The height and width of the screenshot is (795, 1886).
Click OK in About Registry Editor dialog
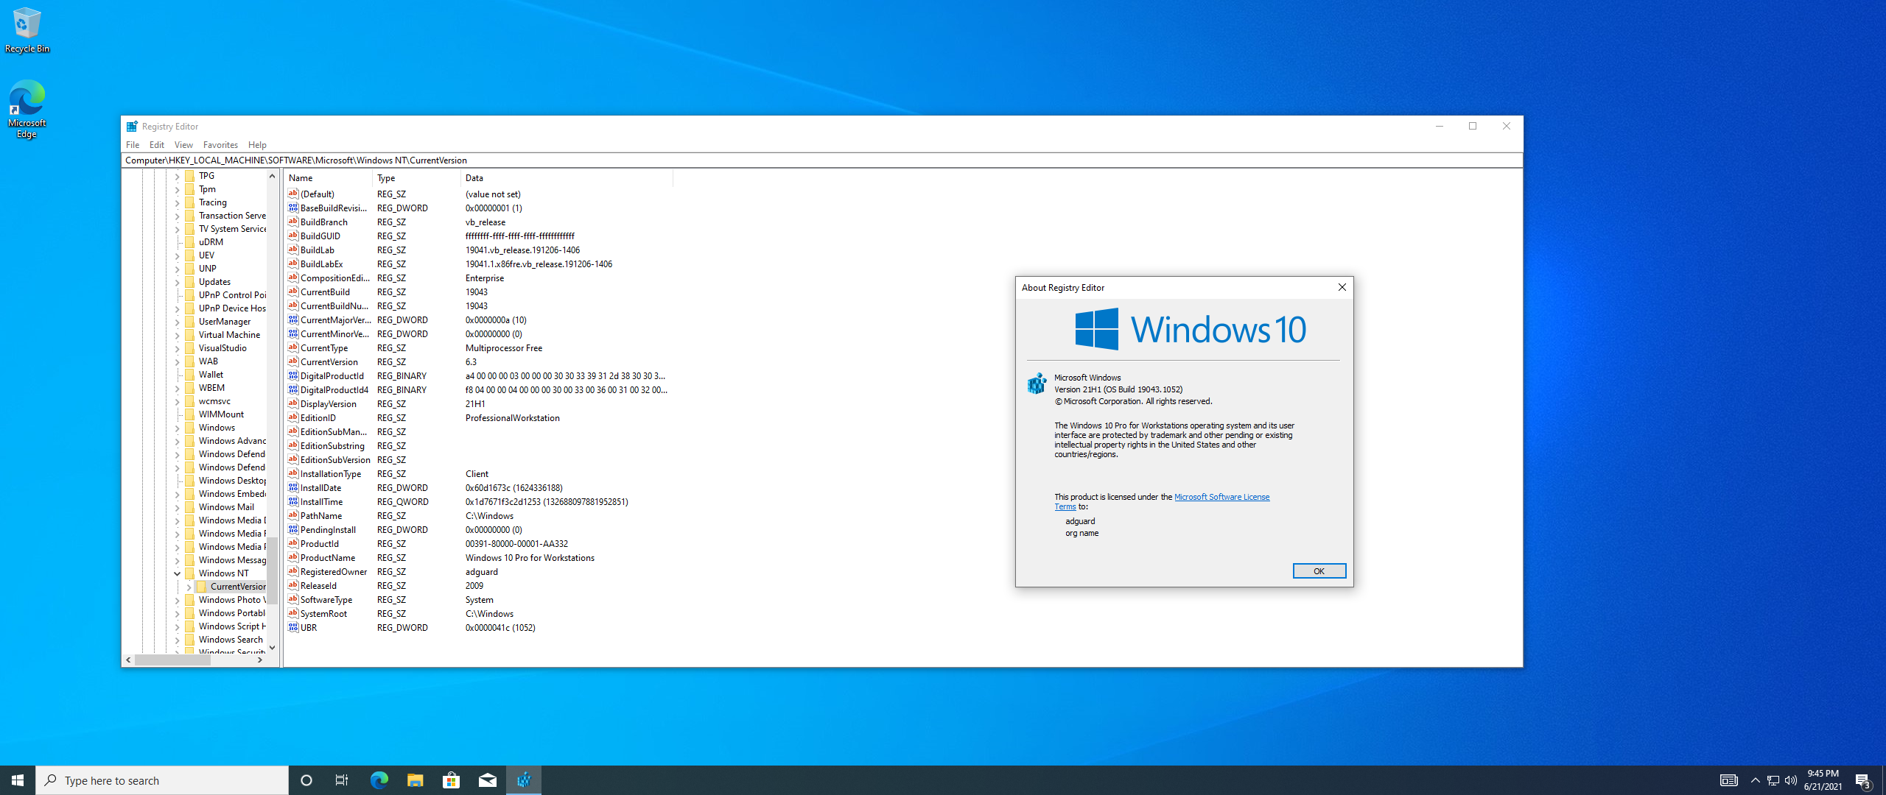click(x=1319, y=571)
